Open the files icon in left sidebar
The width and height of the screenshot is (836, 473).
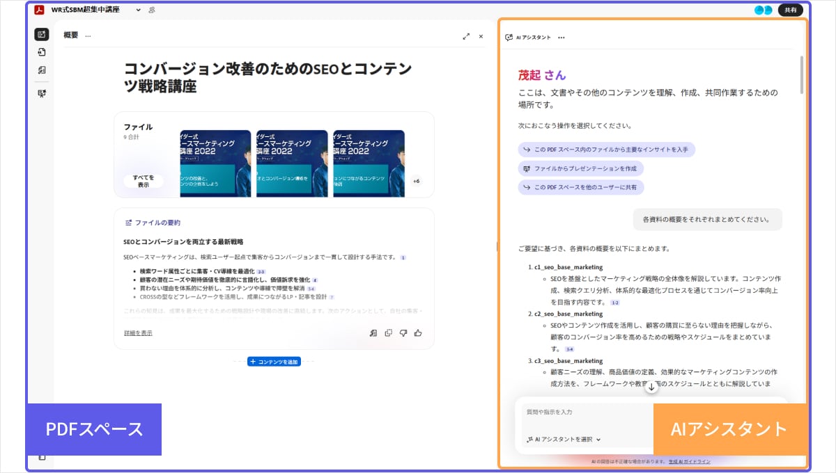tap(42, 52)
